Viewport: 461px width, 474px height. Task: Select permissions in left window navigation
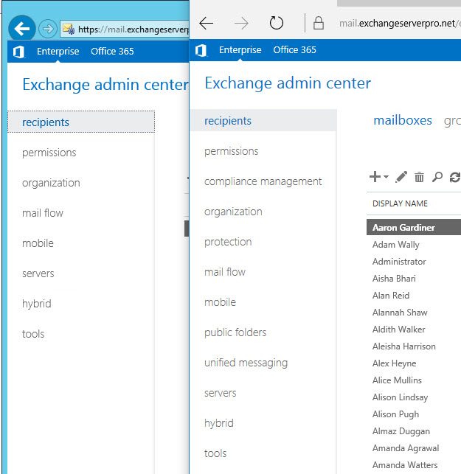tap(49, 153)
